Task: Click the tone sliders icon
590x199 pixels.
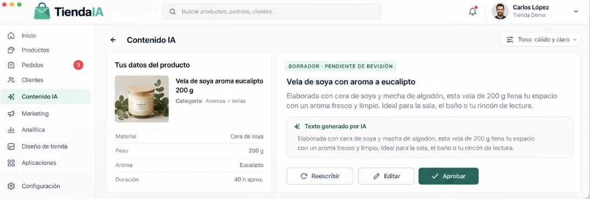Action: coord(510,39)
